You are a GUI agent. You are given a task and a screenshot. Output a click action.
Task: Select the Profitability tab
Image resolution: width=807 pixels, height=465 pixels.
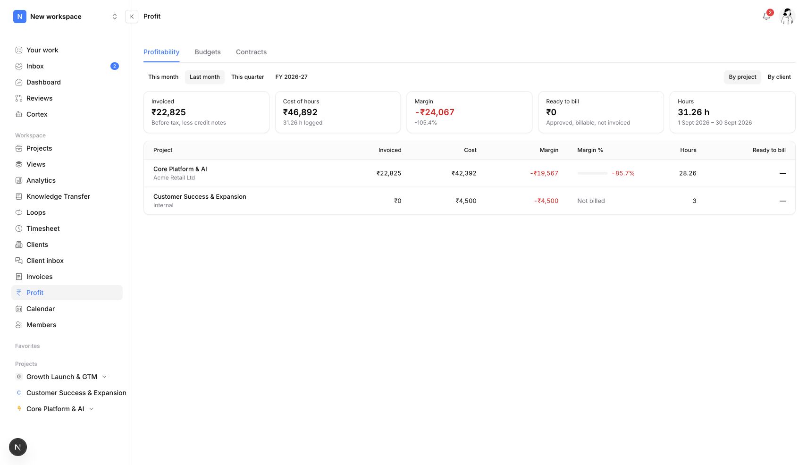tap(161, 52)
